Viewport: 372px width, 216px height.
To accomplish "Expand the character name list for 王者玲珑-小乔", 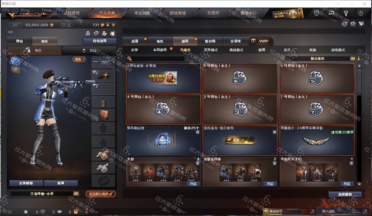I will coord(76,194).
